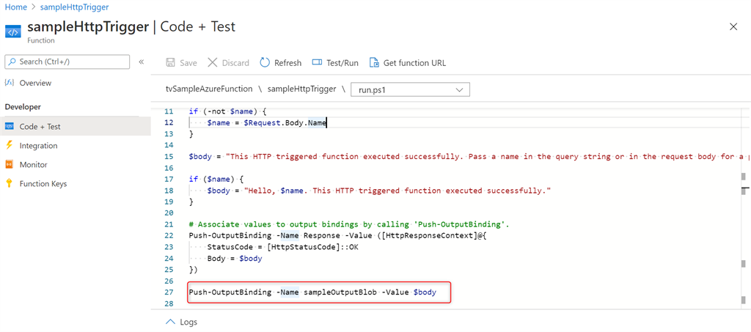Focus the Search (Ctrl+/) box
Viewport: 751px width, 332px height.
click(x=67, y=62)
